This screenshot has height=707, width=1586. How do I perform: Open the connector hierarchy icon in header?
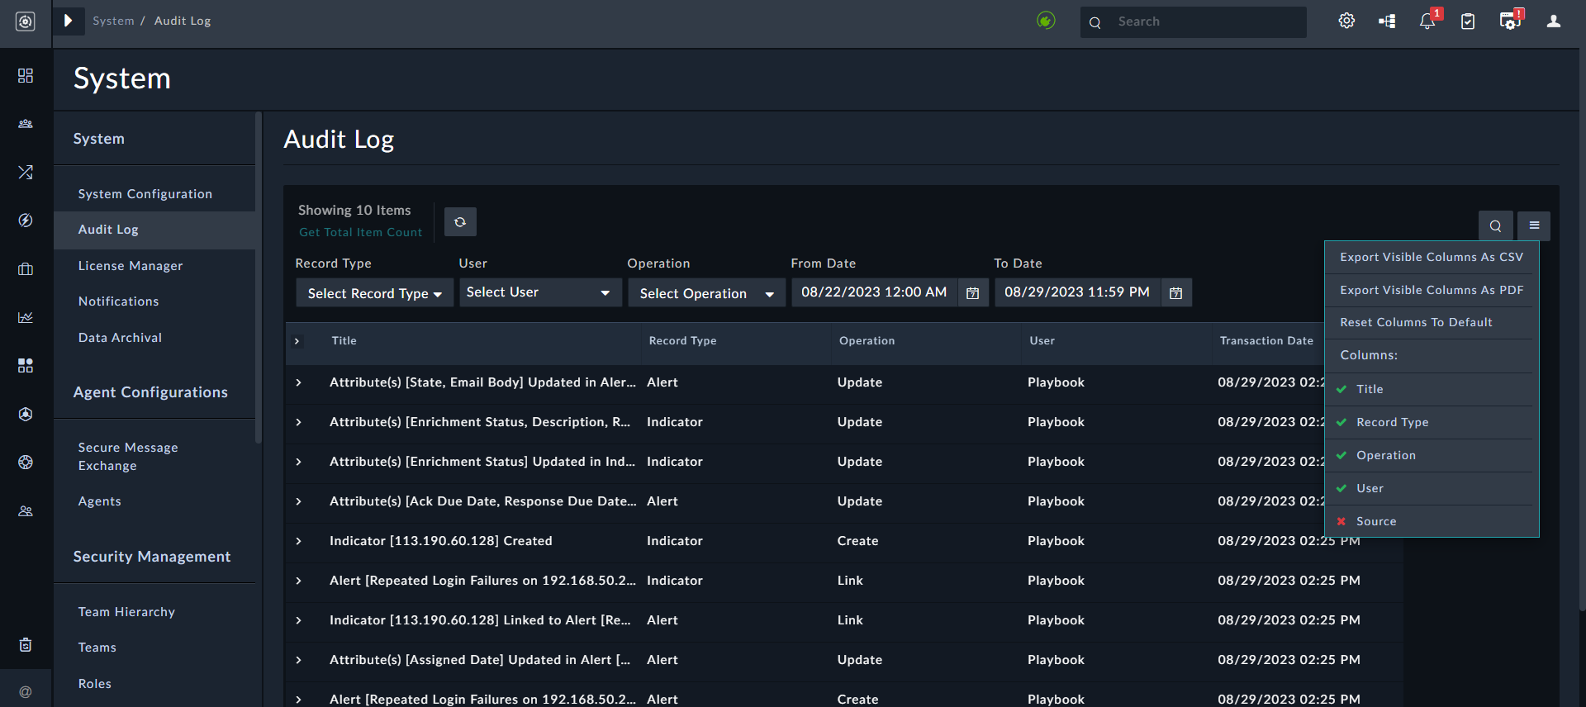tap(1387, 21)
